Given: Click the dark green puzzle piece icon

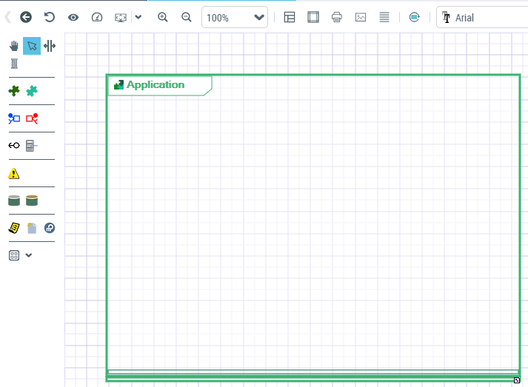Looking at the screenshot, I should pos(14,91).
